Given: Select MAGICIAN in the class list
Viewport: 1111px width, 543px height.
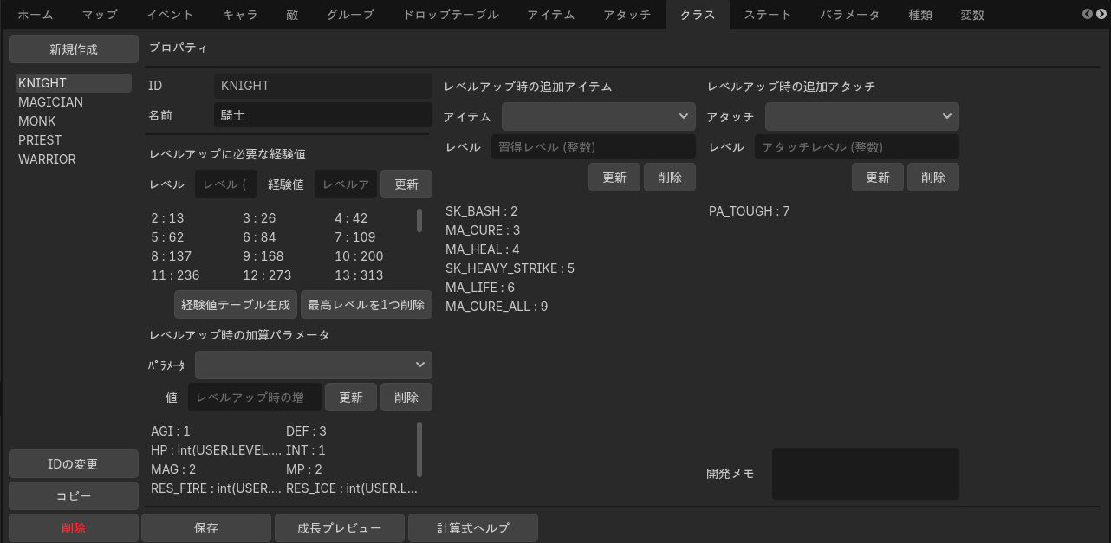Looking at the screenshot, I should (74, 102).
